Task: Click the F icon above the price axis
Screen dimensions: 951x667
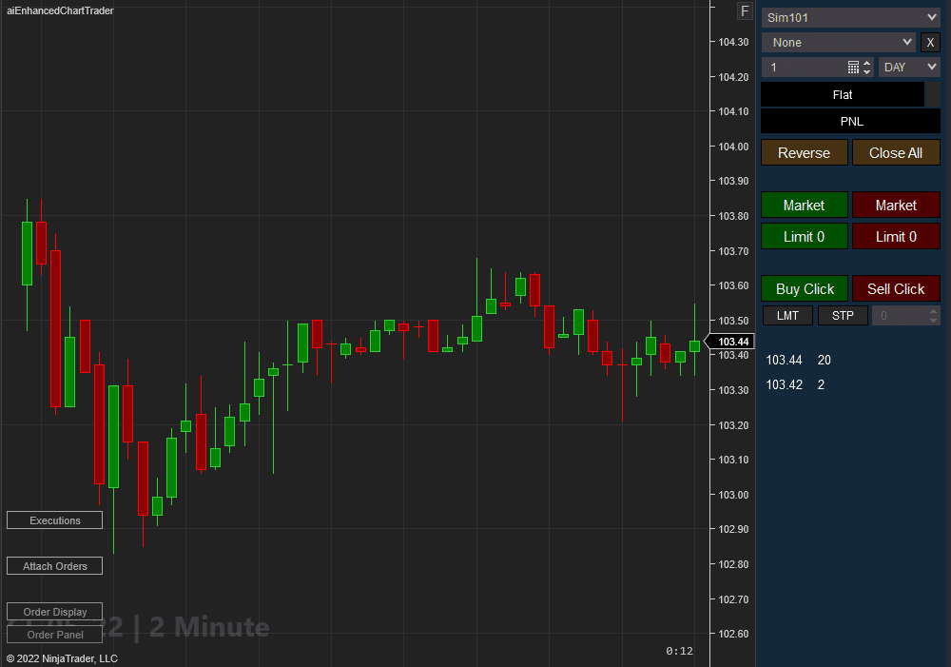Action: coord(745,10)
